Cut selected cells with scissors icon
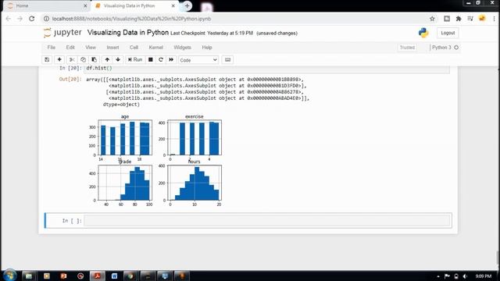The height and width of the screenshot is (281, 500). (72, 60)
